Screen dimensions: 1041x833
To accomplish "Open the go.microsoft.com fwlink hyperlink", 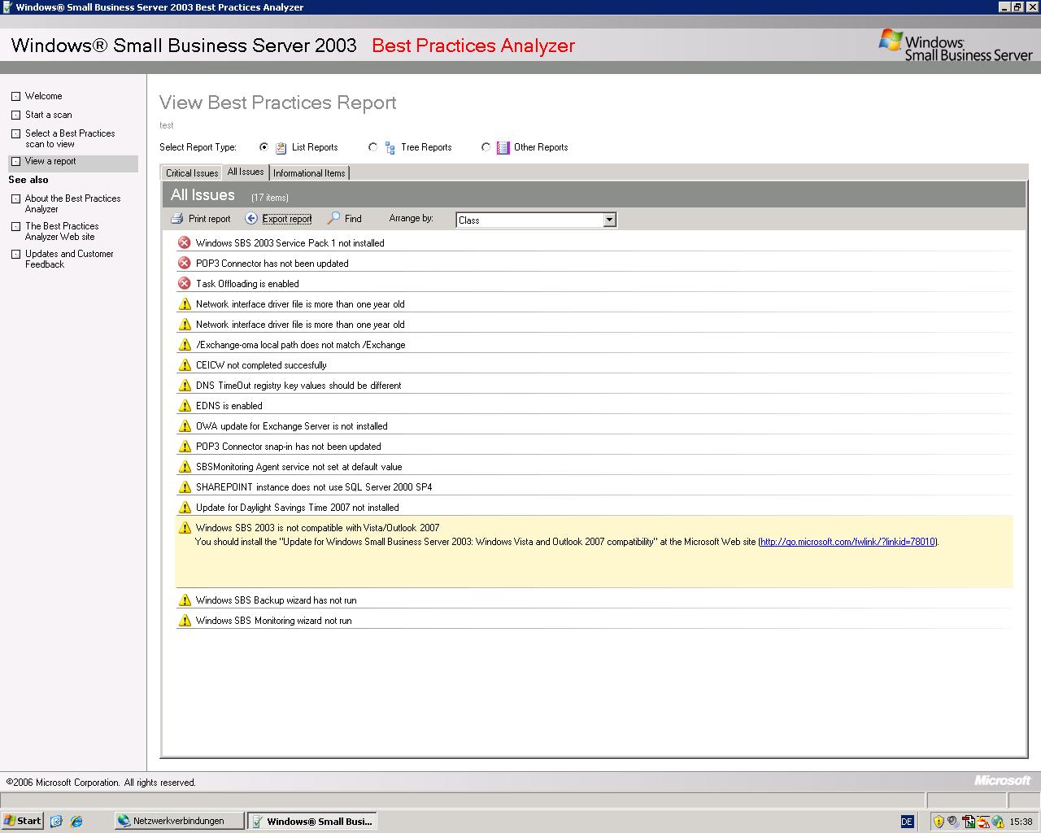I will pyautogui.click(x=847, y=542).
